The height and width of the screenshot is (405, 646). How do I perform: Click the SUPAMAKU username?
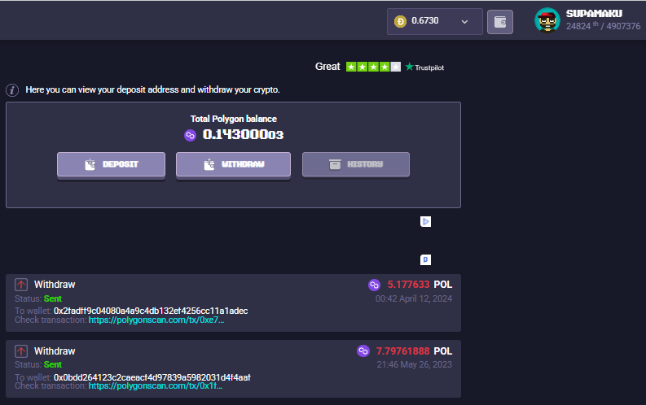click(594, 14)
